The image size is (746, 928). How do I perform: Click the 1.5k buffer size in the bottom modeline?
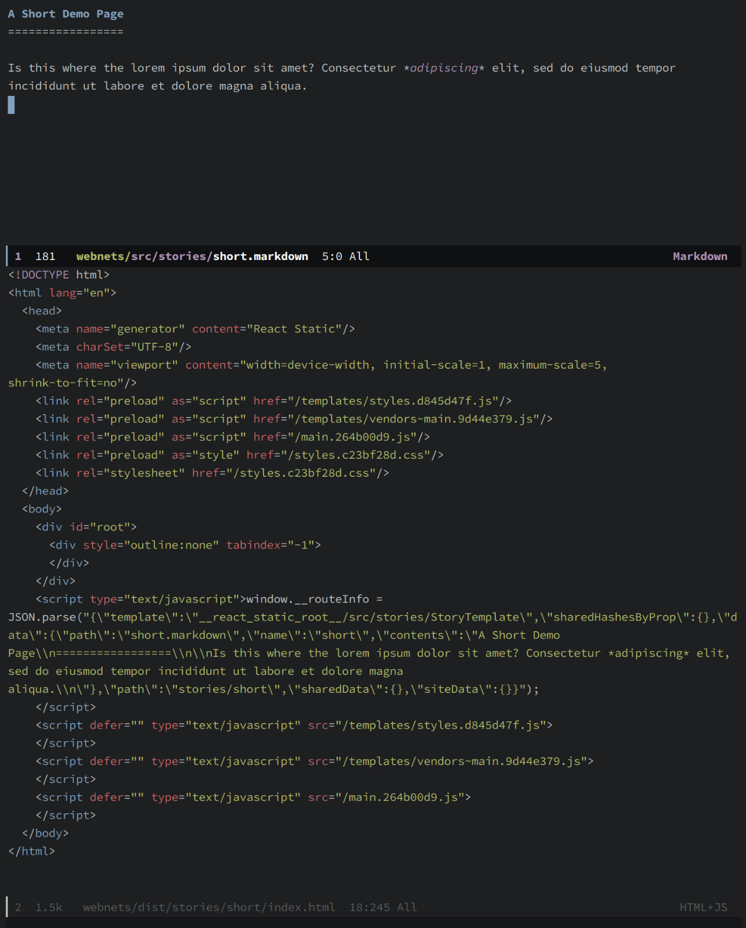(49, 908)
